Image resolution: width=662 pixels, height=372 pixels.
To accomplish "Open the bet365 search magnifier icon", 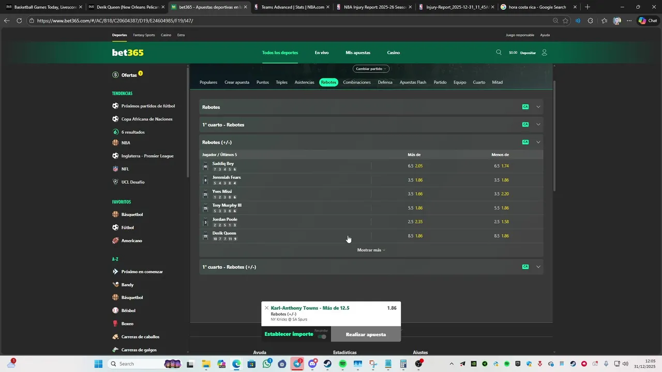I will click(x=499, y=52).
